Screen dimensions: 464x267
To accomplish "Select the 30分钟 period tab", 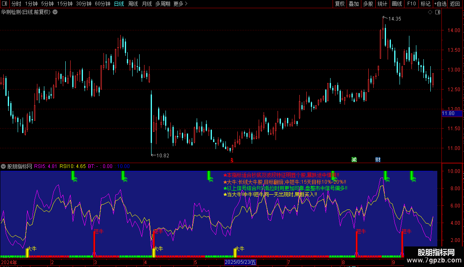I will tap(83, 4).
